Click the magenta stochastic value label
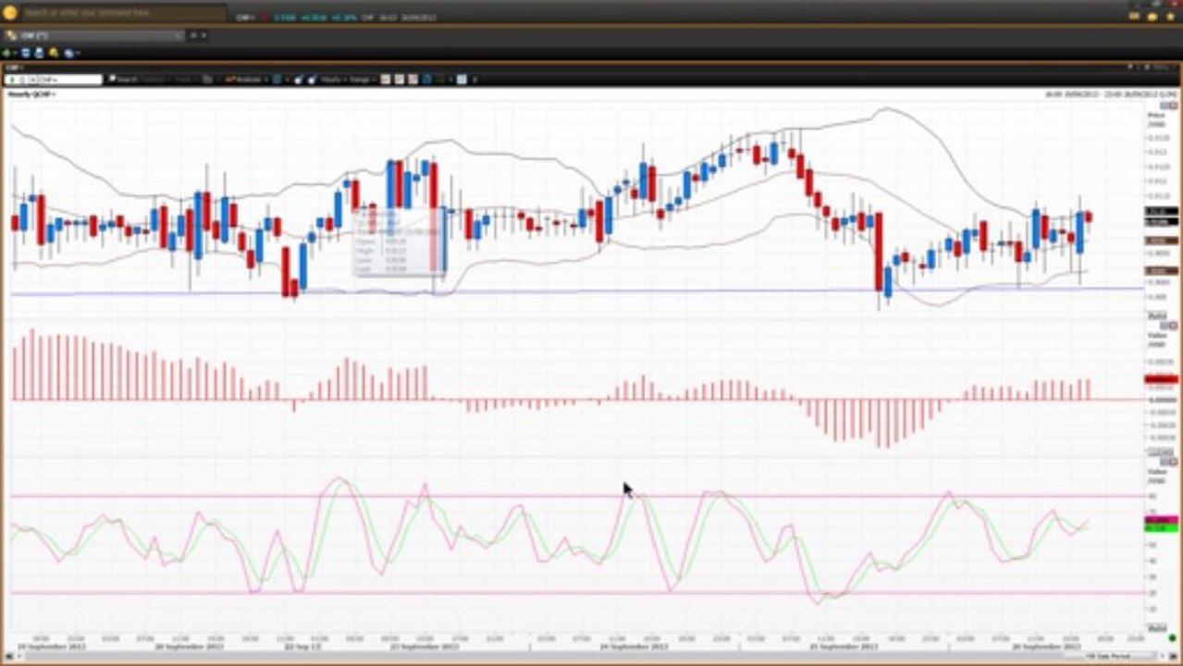1183x666 pixels. pyautogui.click(x=1161, y=520)
